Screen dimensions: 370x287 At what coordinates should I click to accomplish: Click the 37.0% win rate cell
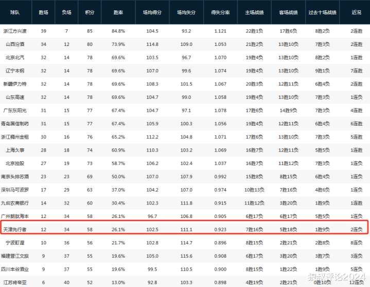click(x=118, y=190)
